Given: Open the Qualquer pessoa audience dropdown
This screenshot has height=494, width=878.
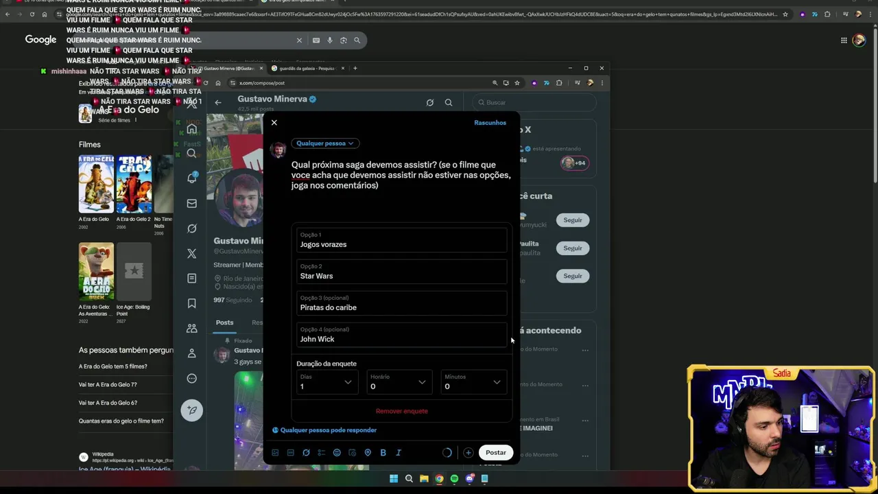Looking at the screenshot, I should tap(324, 143).
